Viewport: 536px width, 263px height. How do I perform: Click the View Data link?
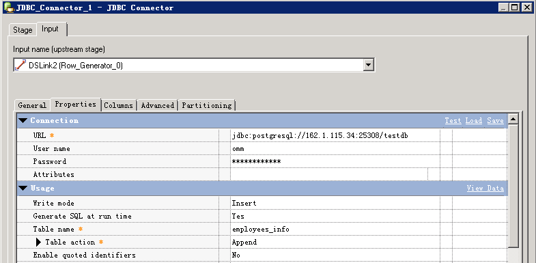(x=485, y=188)
